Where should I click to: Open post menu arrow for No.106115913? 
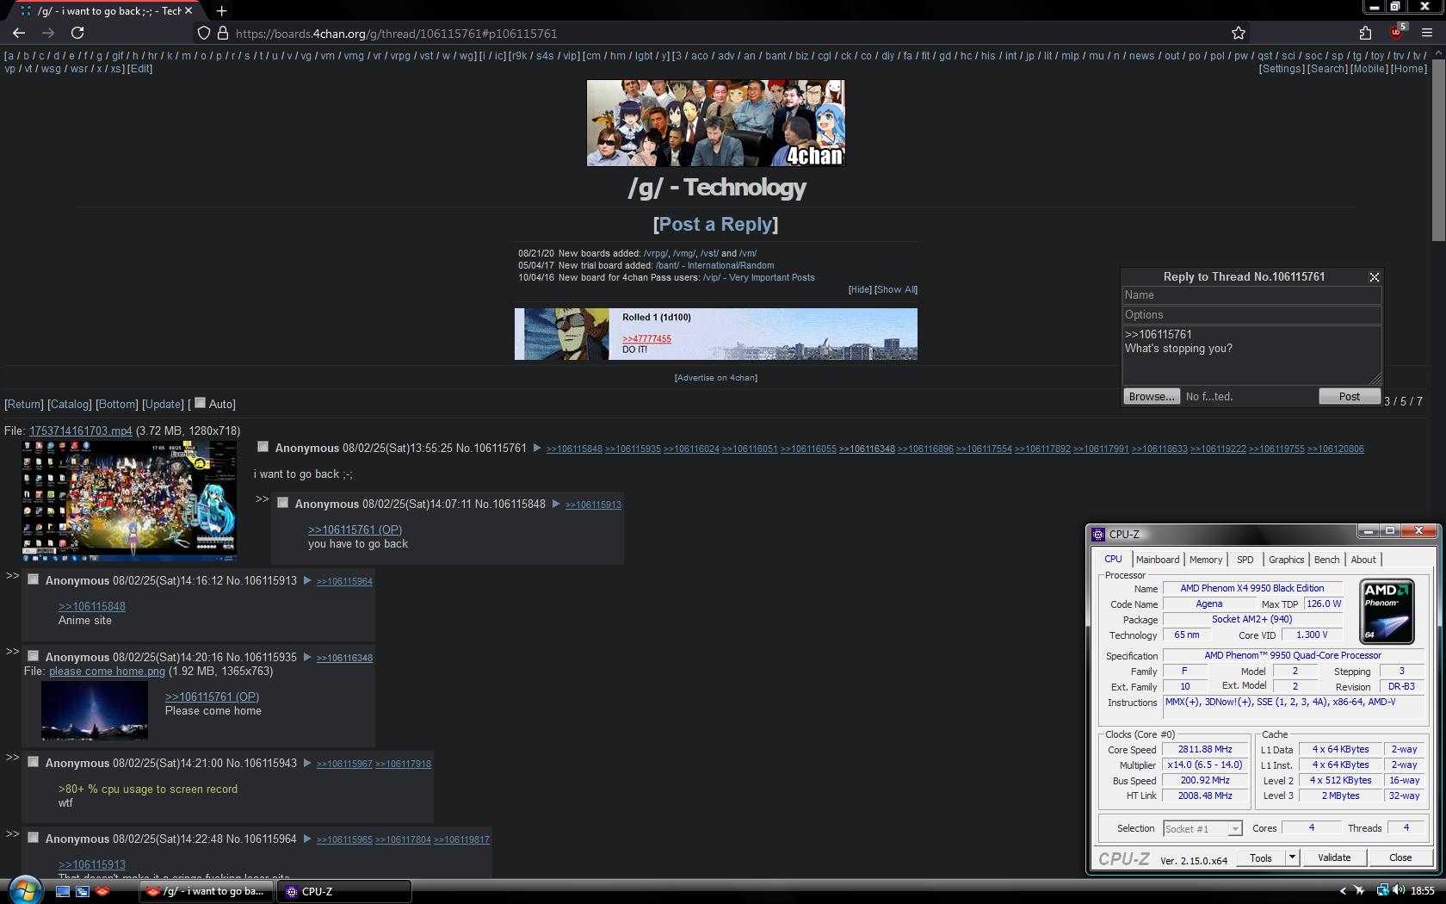coord(307,580)
